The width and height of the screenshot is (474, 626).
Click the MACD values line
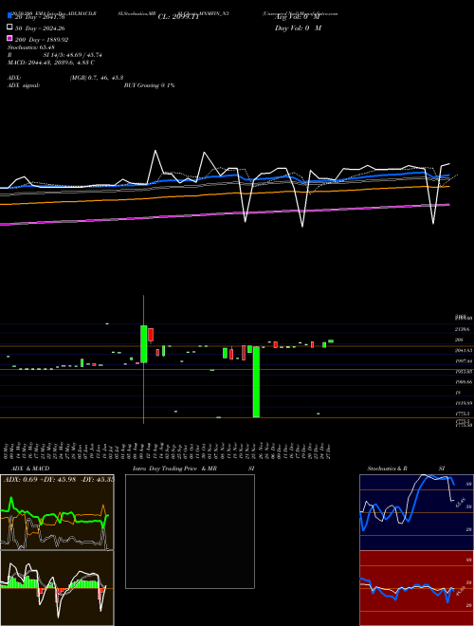tap(51, 63)
